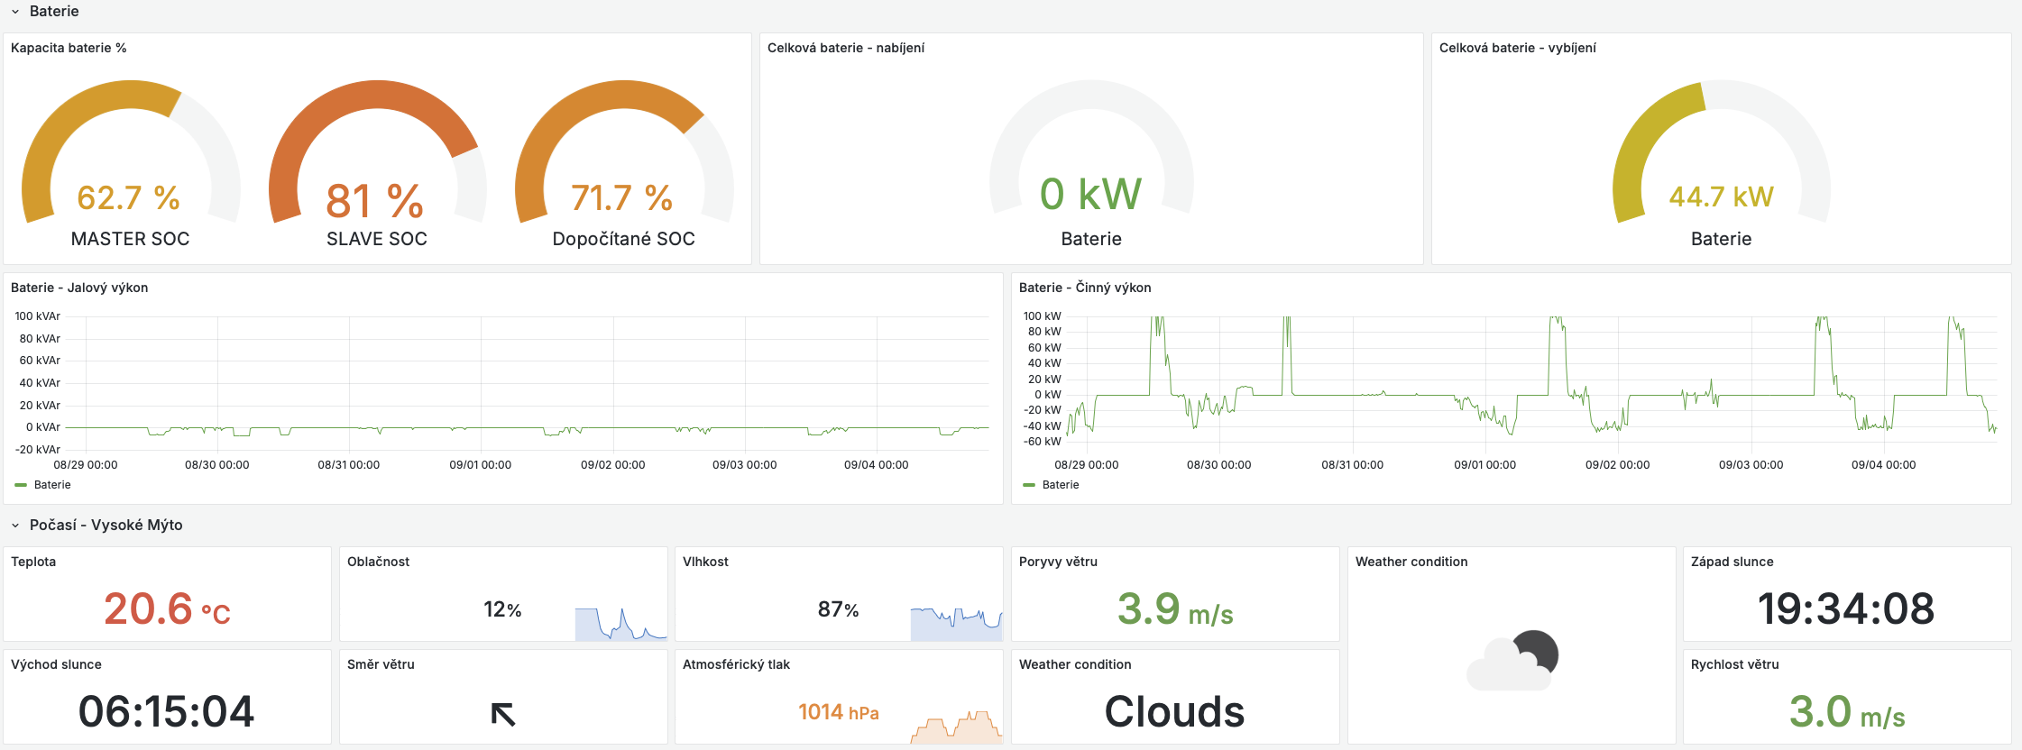The height and width of the screenshot is (750, 2022).
Task: Click the green legend swatch under Jalový výkon
Action: point(21,485)
